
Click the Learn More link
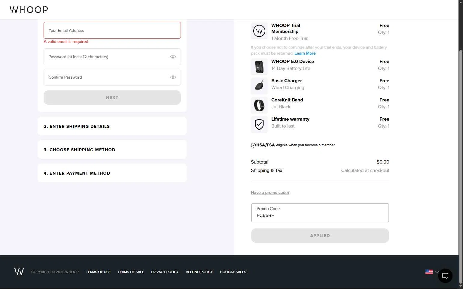(x=305, y=53)
